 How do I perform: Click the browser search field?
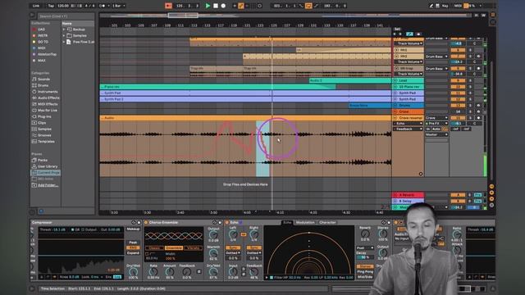66,16
